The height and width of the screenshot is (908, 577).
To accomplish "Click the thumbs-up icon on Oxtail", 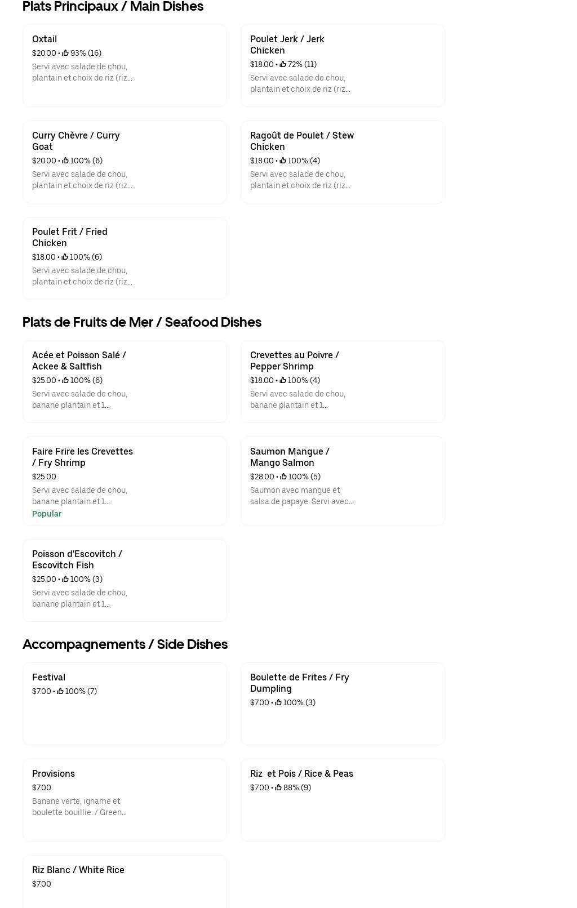I will coord(65,53).
